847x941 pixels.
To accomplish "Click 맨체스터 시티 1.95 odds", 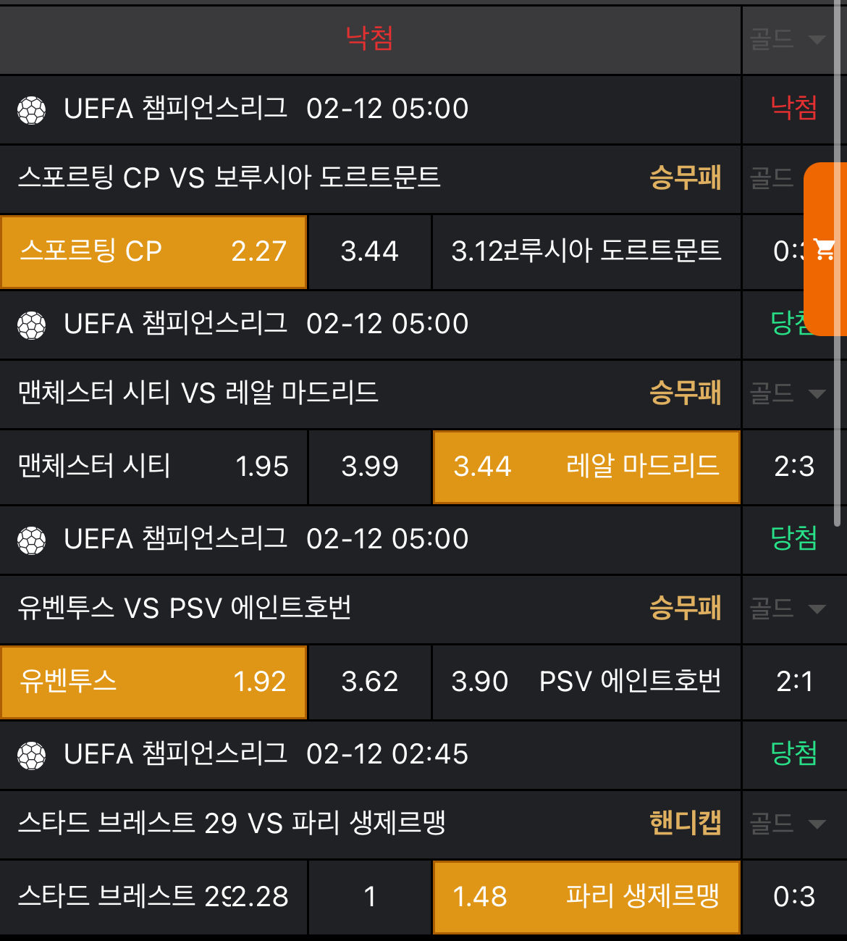I will click(x=153, y=467).
